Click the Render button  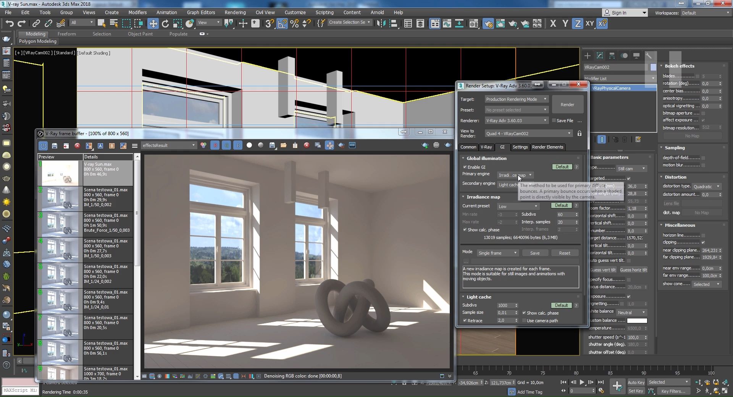click(x=567, y=105)
